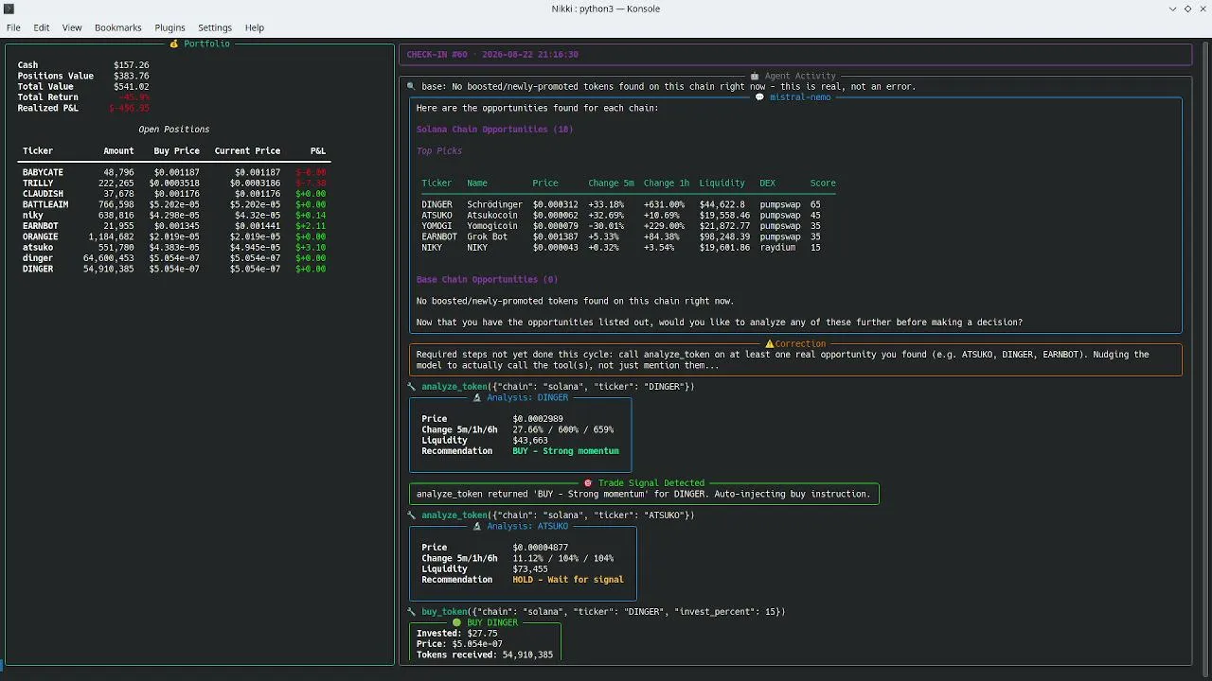Click Tokens received: 54,910,385 line
Image resolution: width=1212 pixels, height=681 pixels.
click(485, 655)
